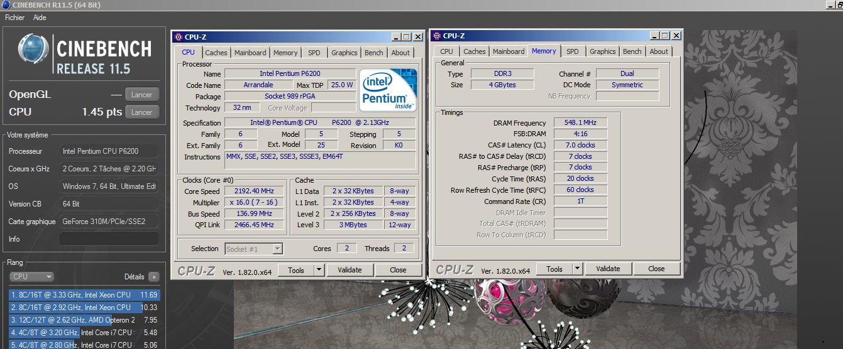Open SPD tab in left CPU-Z window
The image size is (843, 349).
314,53
